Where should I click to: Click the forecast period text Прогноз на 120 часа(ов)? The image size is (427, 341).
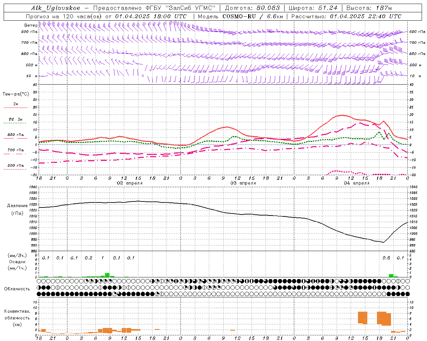(64, 16)
